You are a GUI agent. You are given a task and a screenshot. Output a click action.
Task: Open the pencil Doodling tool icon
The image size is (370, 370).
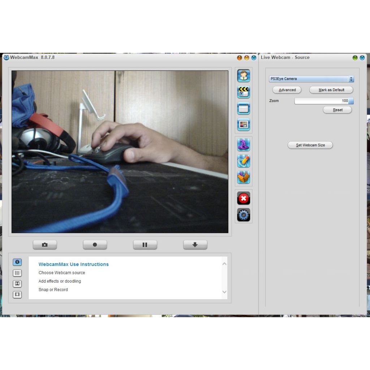244,161
